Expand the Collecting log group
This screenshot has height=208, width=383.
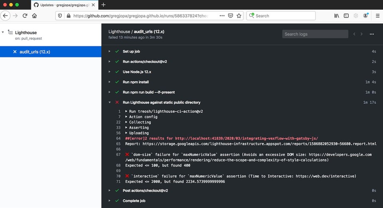126,122
